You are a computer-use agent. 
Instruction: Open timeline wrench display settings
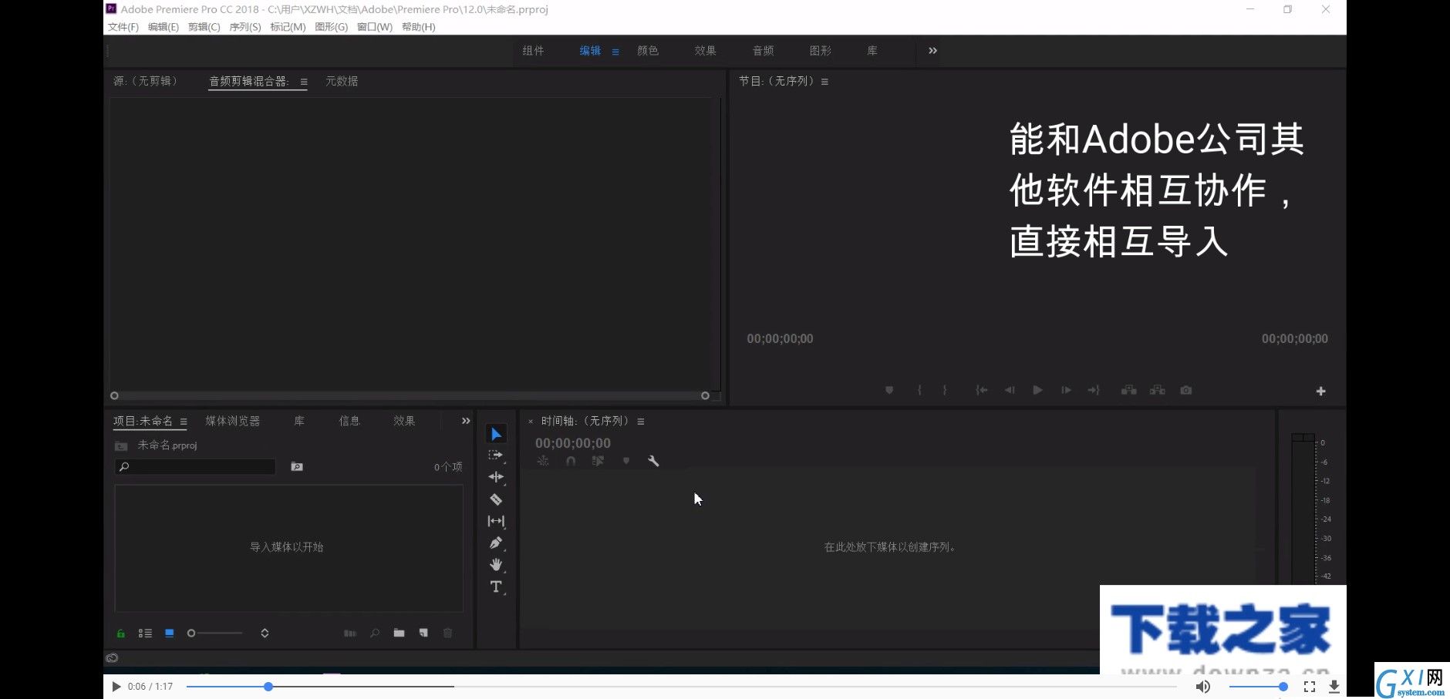coord(653,461)
